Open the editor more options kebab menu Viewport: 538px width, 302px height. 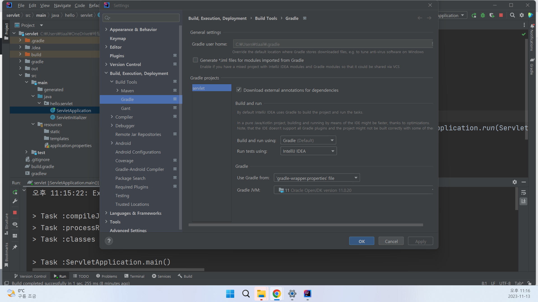click(524, 25)
